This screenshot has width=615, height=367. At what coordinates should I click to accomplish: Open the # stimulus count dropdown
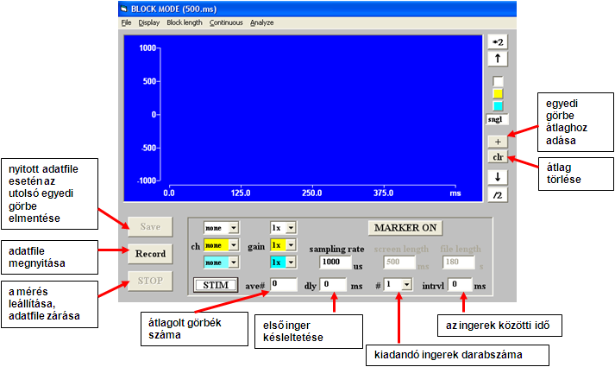(407, 284)
